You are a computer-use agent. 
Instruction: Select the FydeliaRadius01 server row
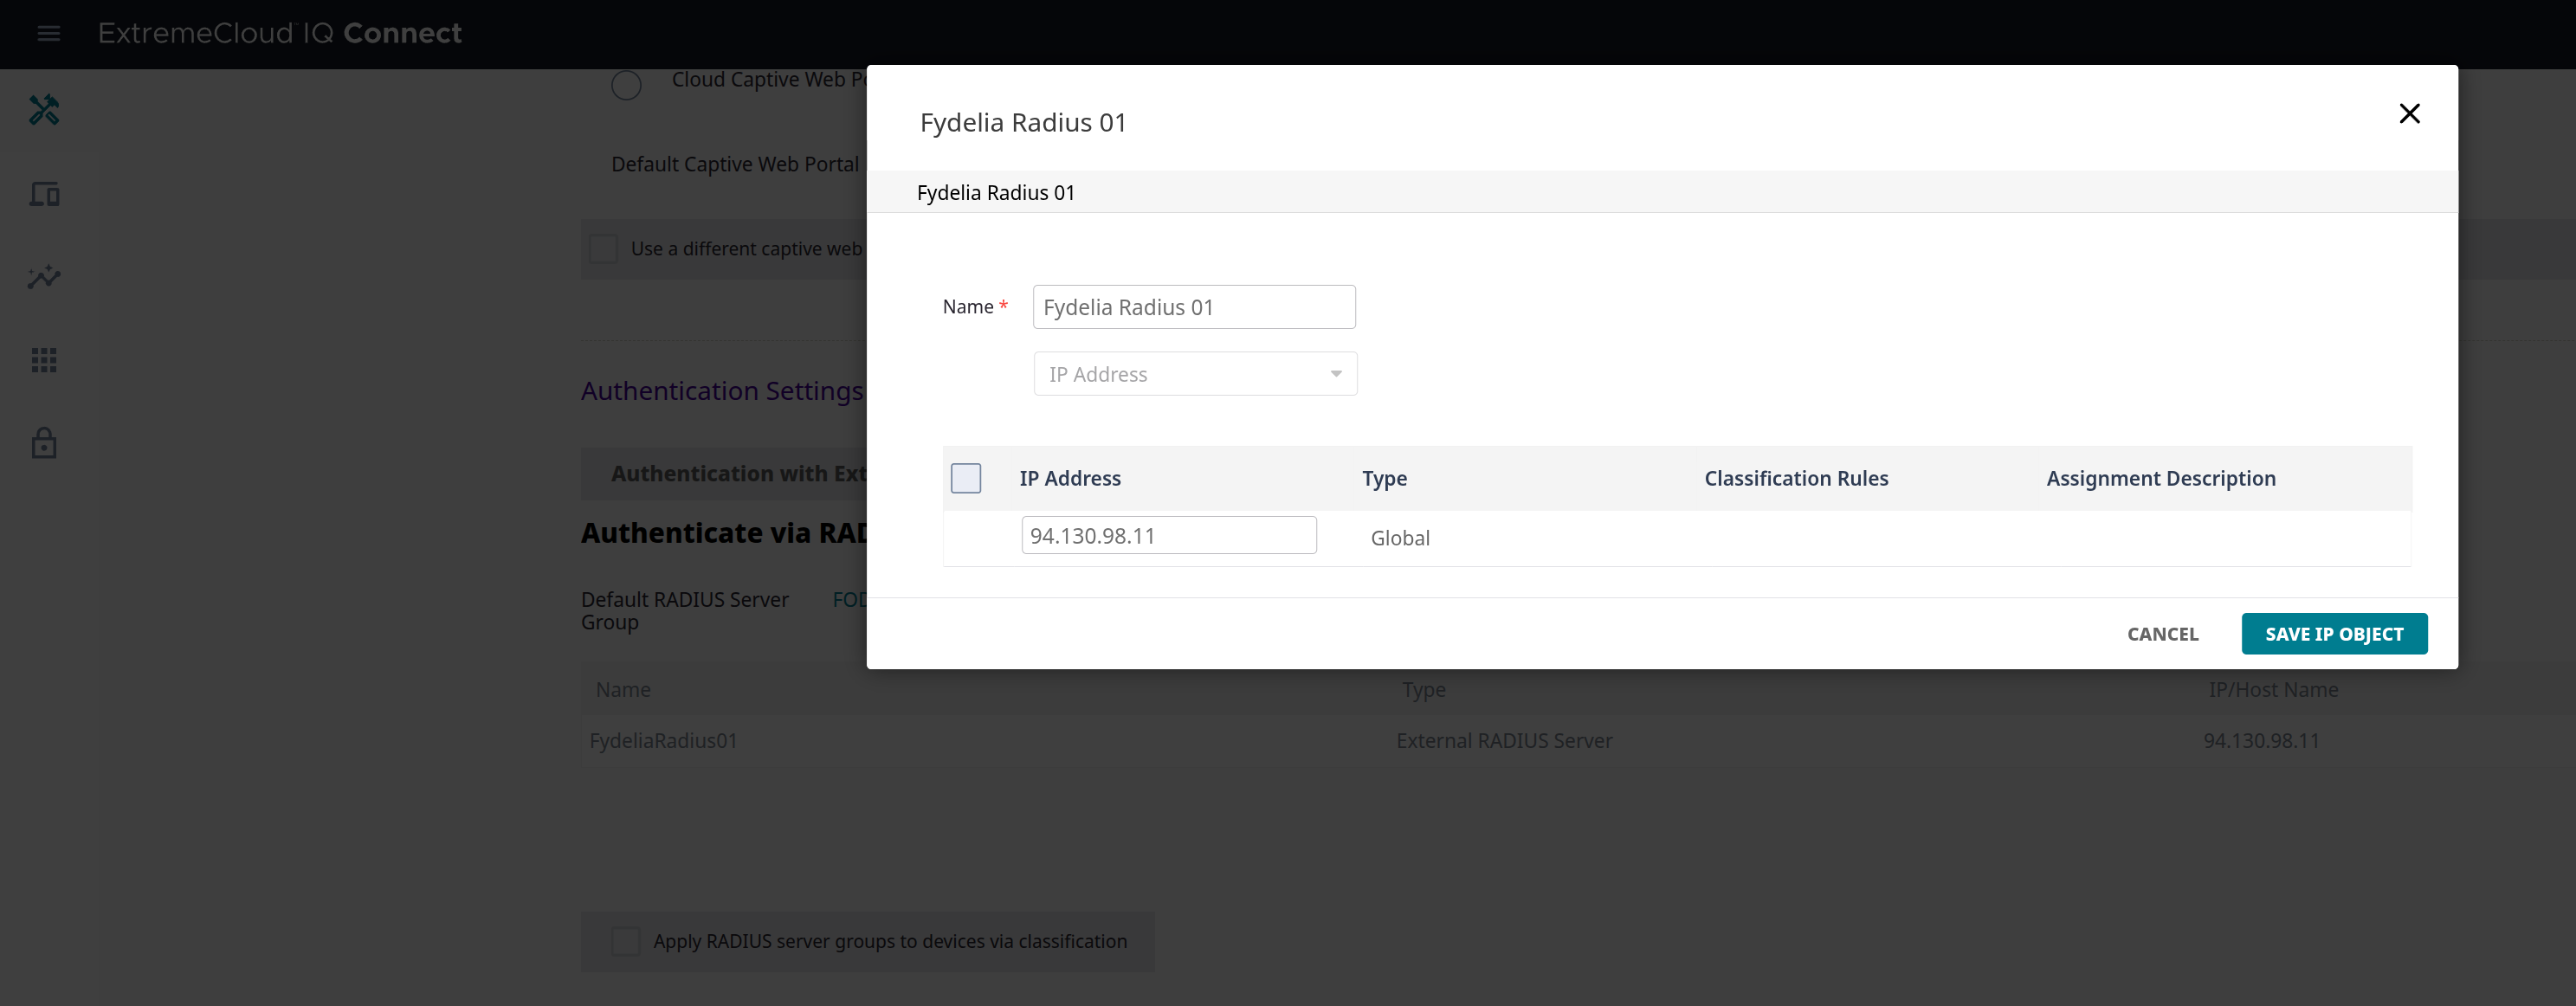click(663, 741)
